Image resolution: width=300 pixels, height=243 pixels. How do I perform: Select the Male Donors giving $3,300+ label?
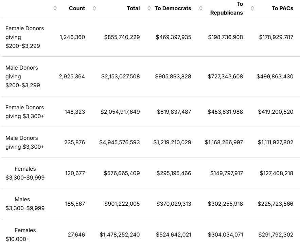click(22, 142)
